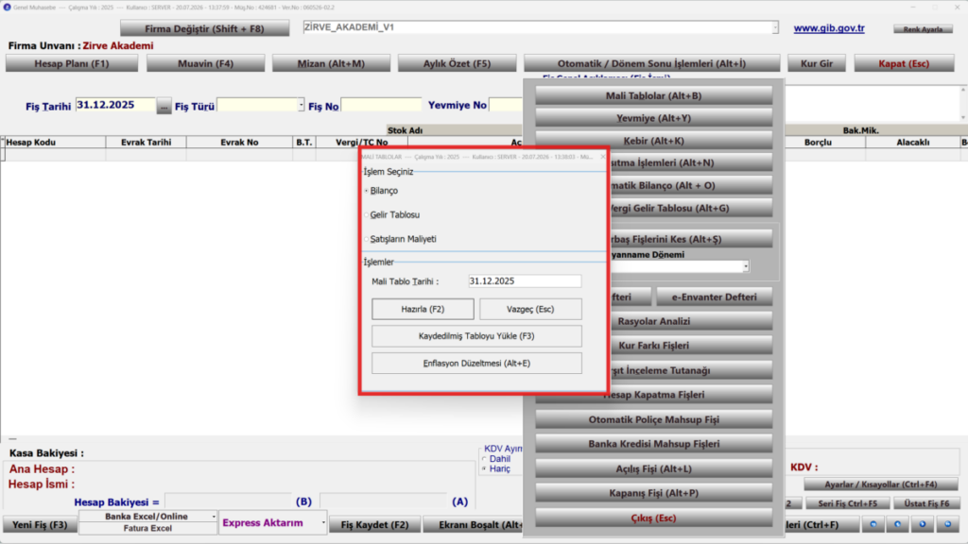Open the company selection dropdown ZIRVE_AKADEMI_V1
Screen dimensions: 968x544
click(775, 27)
